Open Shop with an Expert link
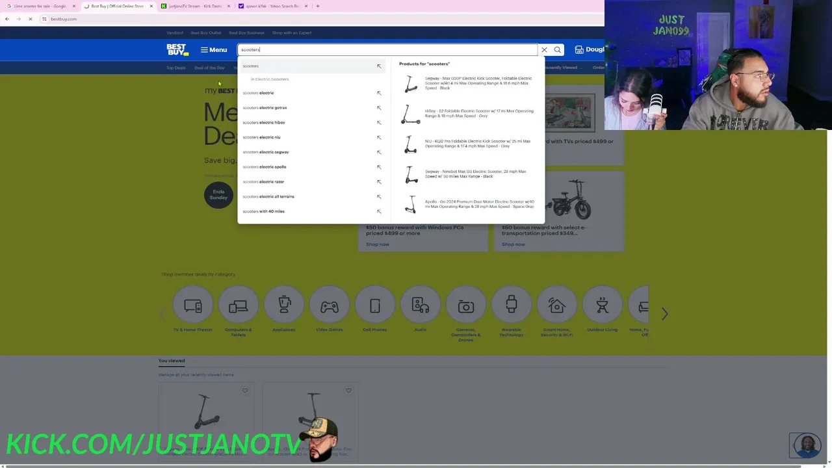 tap(292, 32)
